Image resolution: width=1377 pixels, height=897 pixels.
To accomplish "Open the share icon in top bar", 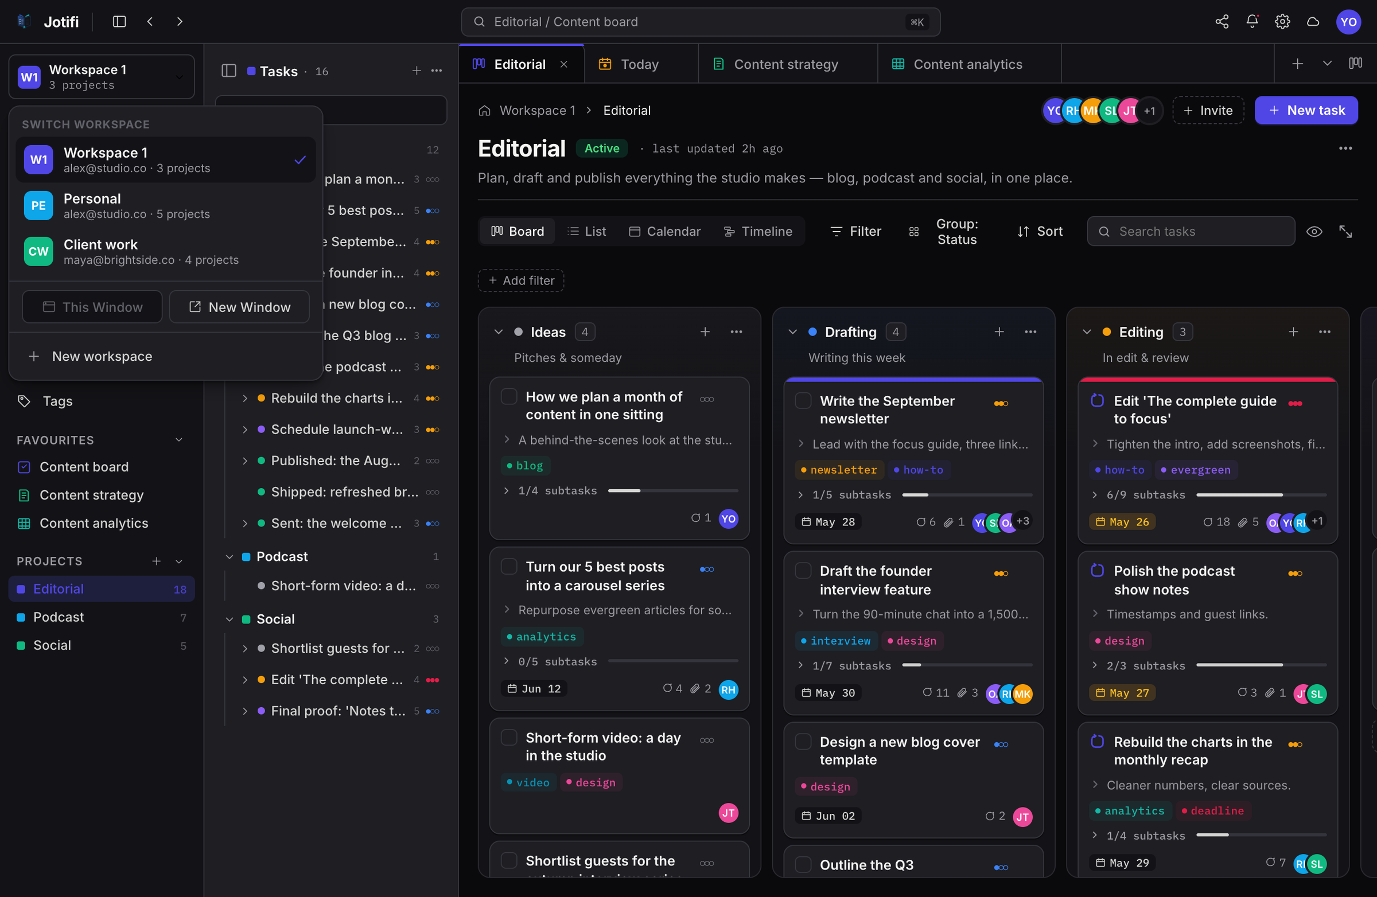I will pyautogui.click(x=1222, y=21).
